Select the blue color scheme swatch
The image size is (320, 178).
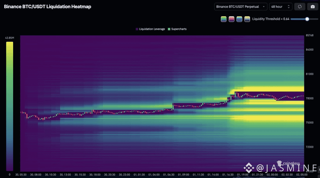[239, 19]
